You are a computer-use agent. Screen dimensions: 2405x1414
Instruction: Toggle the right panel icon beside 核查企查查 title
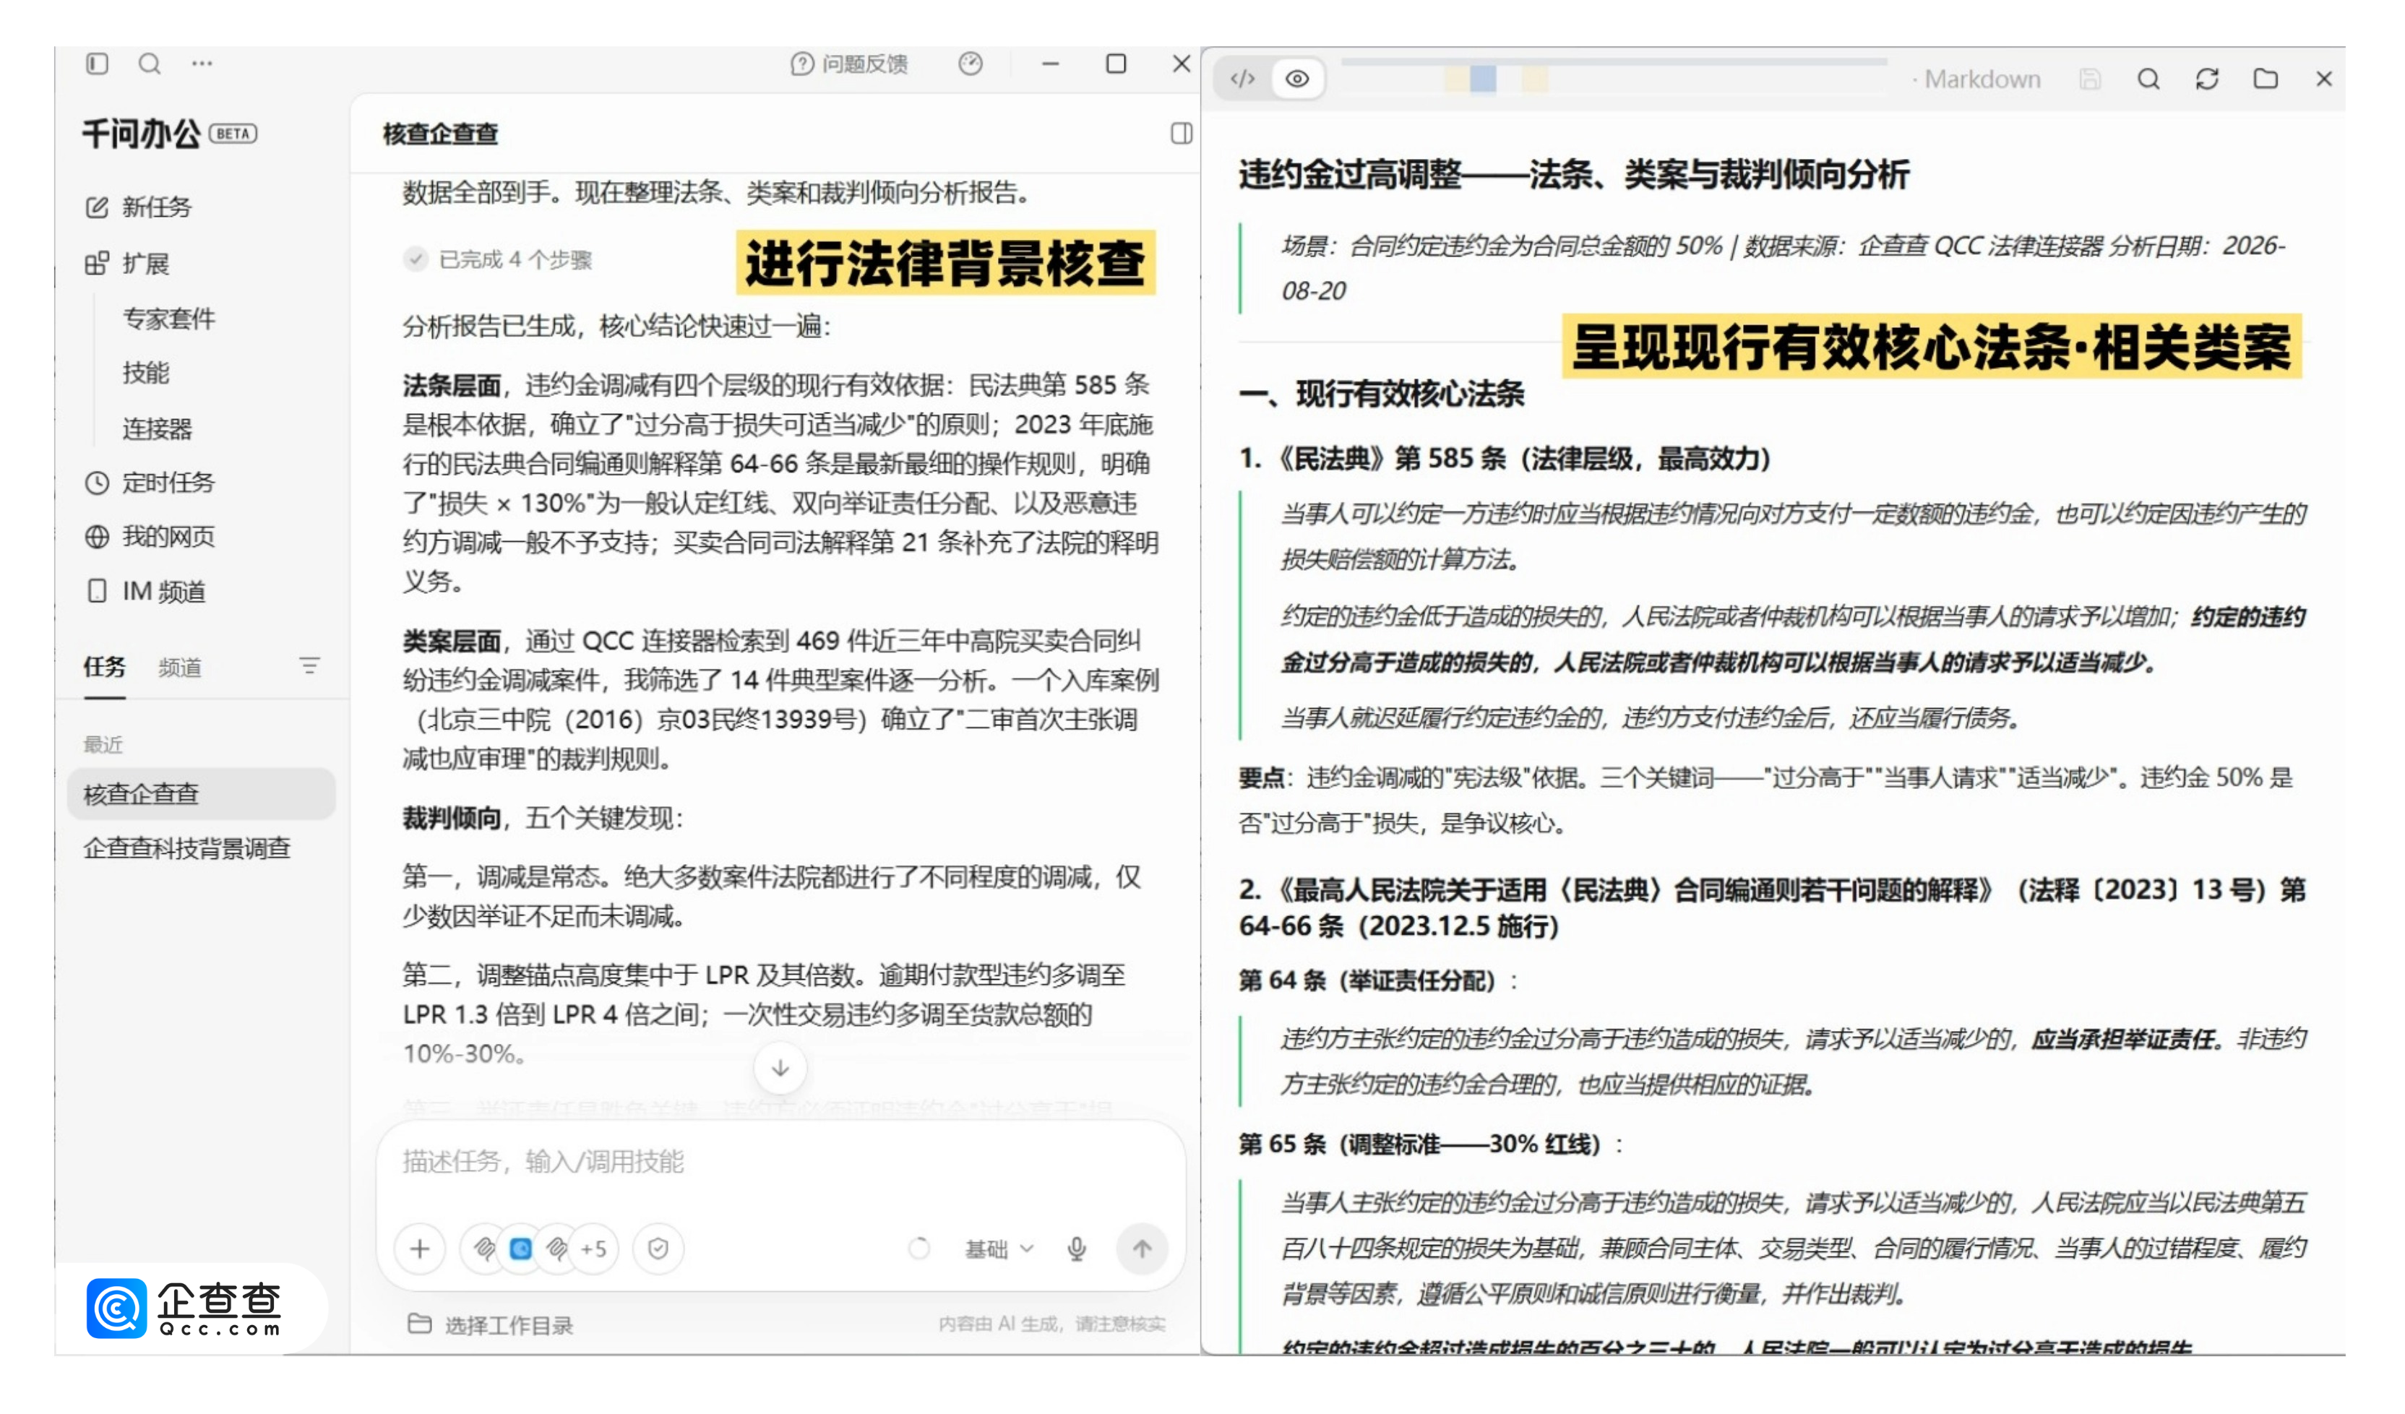1182,134
